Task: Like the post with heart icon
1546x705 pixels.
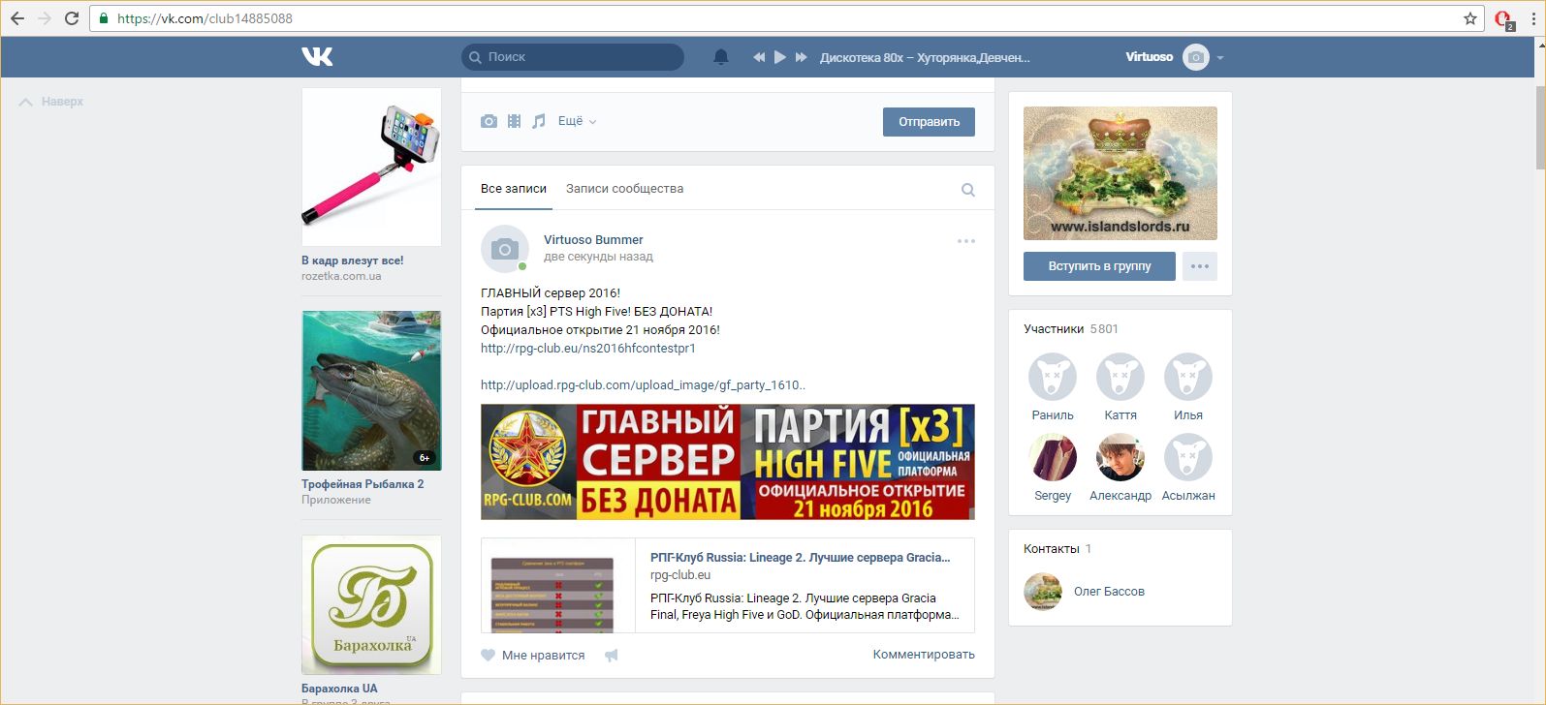Action: [x=489, y=656]
